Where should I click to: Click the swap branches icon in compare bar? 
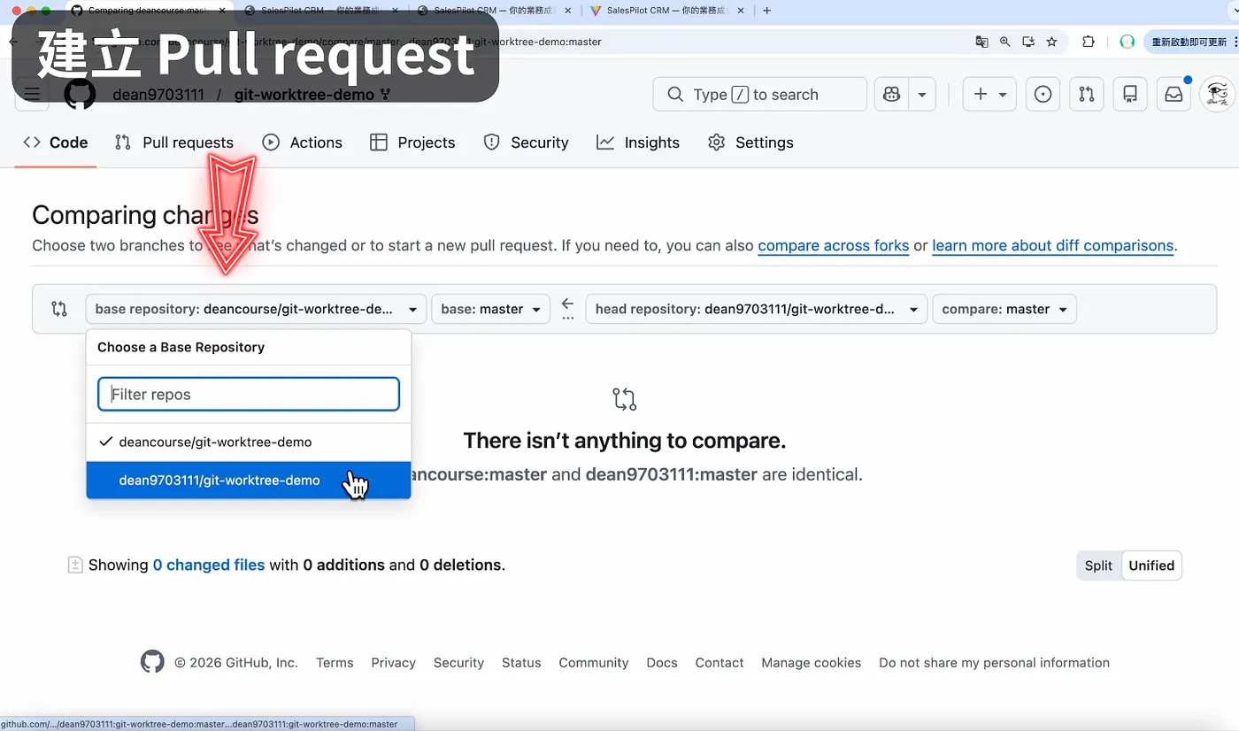[59, 309]
